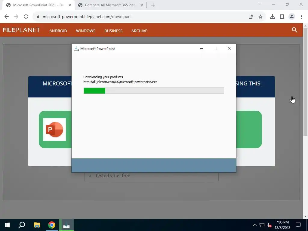Open the tab search chevron
Image resolution: width=308 pixels, height=231 pixels.
pos(260,4)
